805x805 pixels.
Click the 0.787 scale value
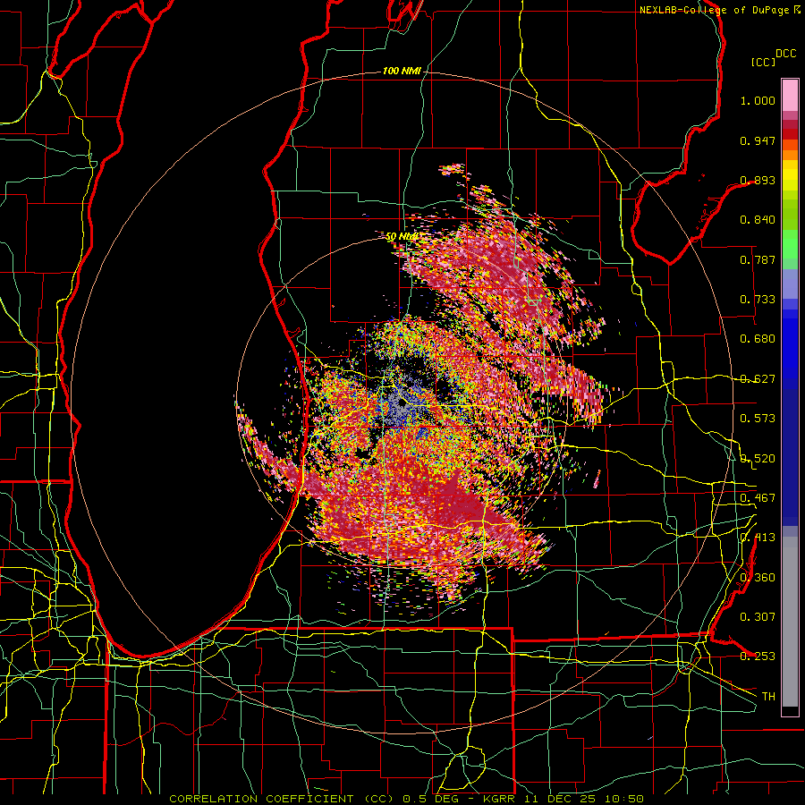(758, 259)
